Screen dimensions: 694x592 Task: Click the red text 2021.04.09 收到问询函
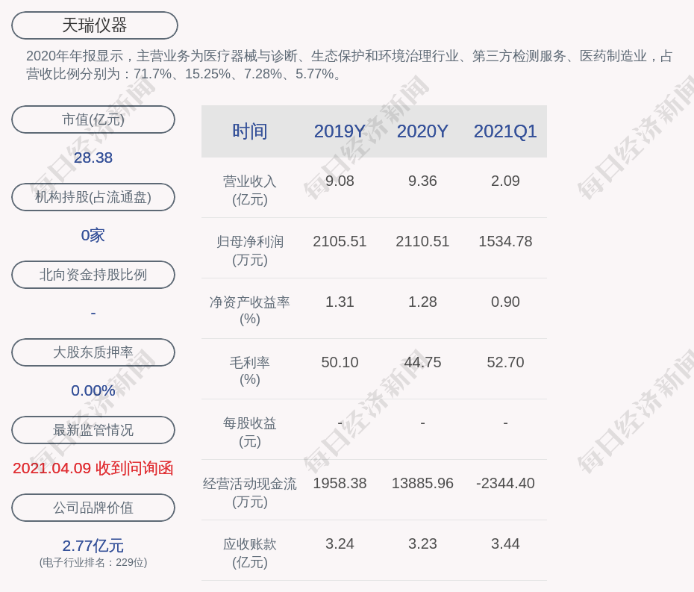tap(93, 468)
